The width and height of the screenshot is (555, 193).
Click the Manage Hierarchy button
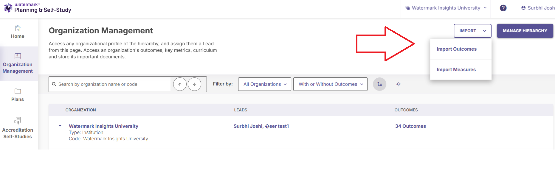(x=525, y=31)
